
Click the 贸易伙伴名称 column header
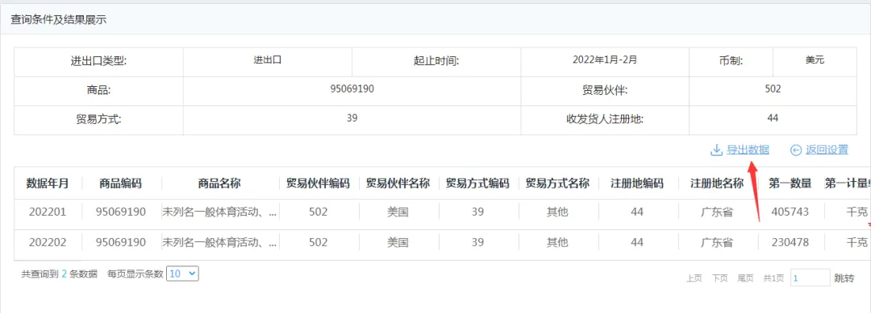[398, 183]
